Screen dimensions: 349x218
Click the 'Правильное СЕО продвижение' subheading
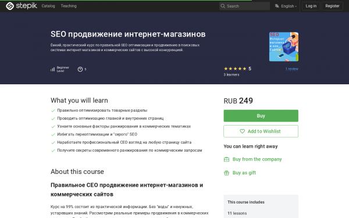tap(127, 190)
